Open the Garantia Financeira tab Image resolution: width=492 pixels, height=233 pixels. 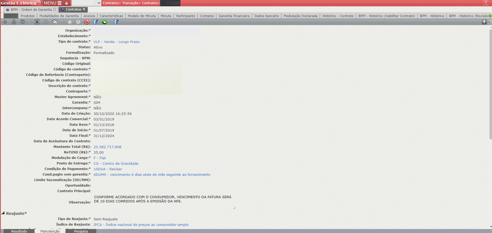(234, 16)
